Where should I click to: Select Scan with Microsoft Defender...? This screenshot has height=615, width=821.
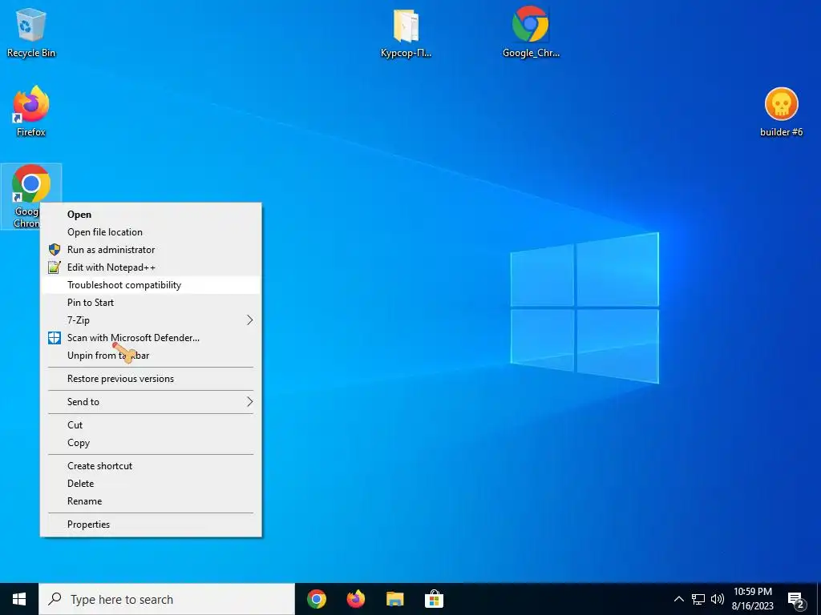point(151,338)
